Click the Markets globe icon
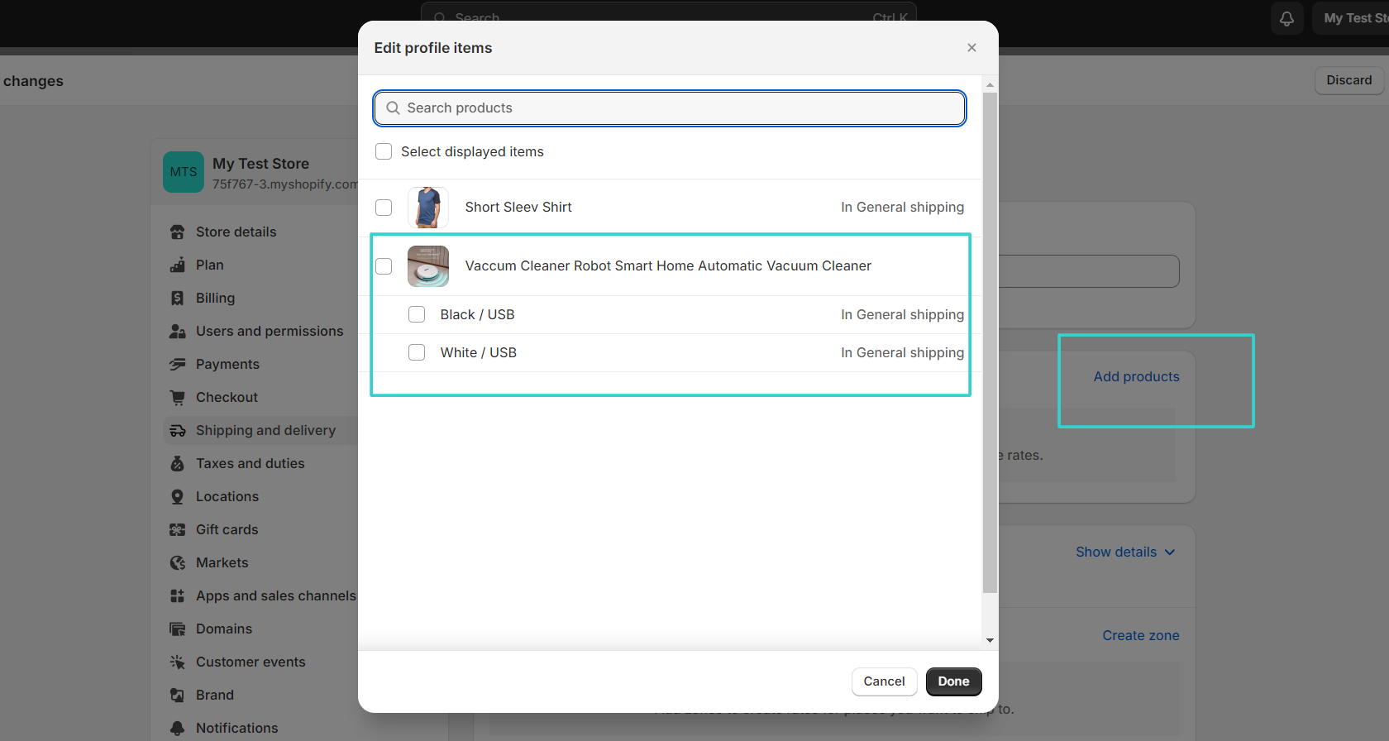Viewport: 1389px width, 741px height. [177, 563]
